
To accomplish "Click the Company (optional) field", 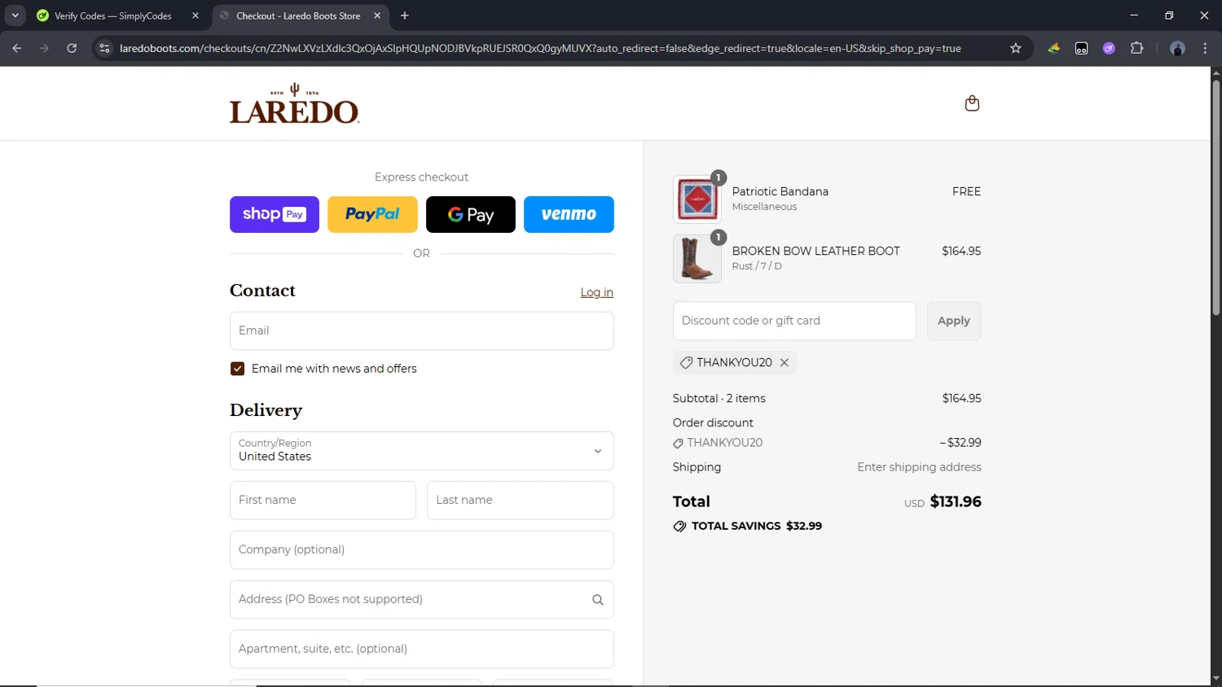I will [421, 550].
